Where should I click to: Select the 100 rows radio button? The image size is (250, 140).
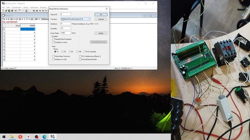coord(77,52)
